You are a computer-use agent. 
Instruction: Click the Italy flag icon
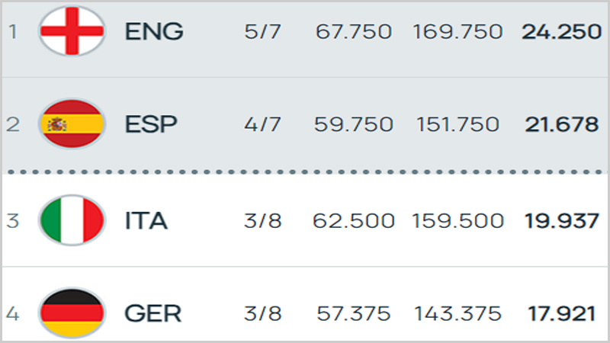tap(72, 220)
